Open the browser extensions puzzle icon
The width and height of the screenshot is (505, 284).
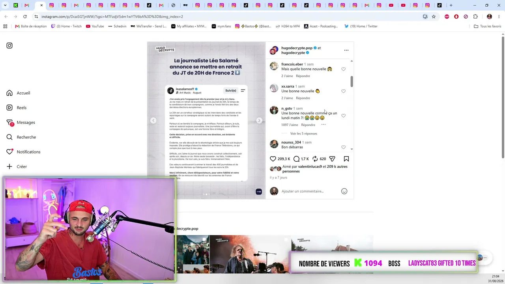click(x=475, y=17)
